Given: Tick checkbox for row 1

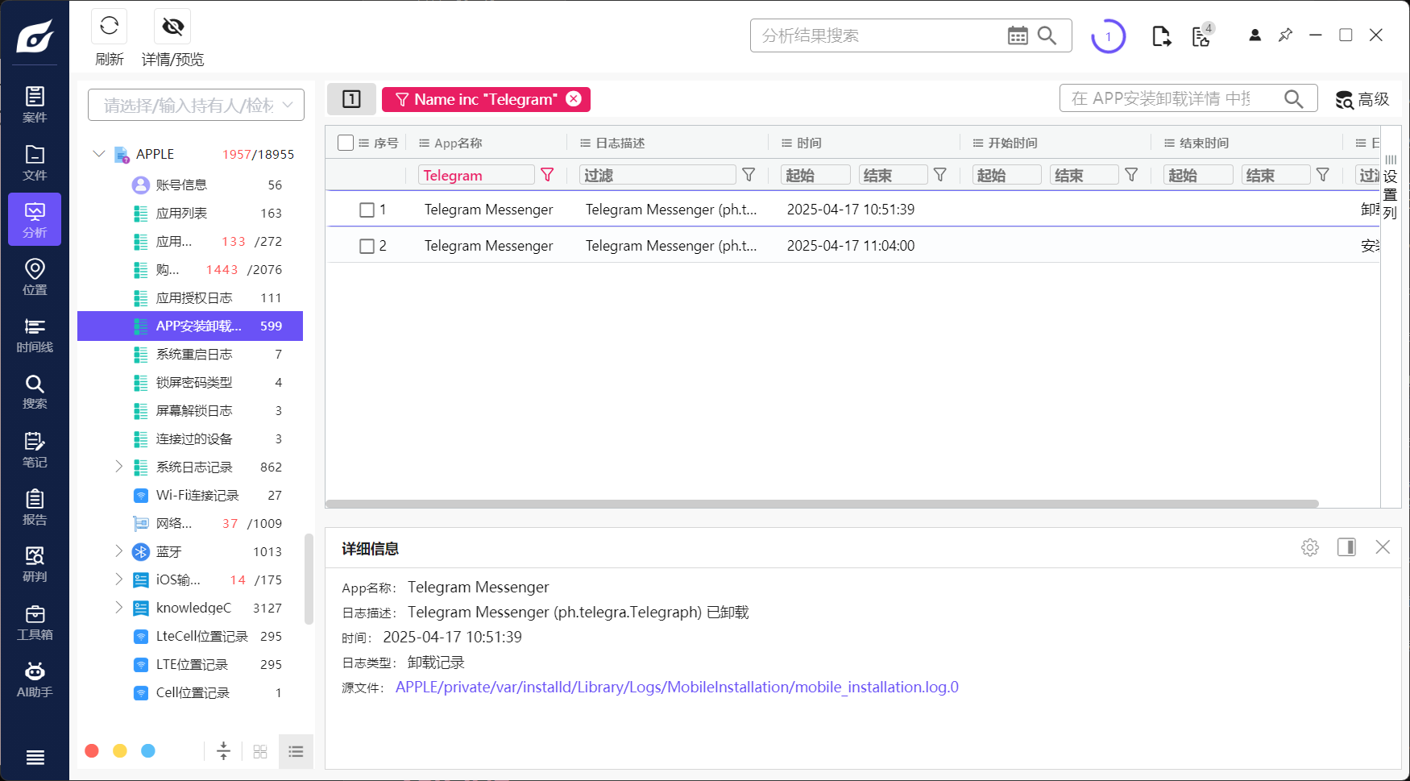Looking at the screenshot, I should tap(367, 210).
